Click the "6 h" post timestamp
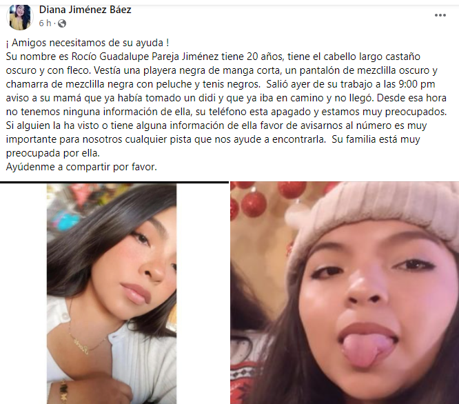 45,23
